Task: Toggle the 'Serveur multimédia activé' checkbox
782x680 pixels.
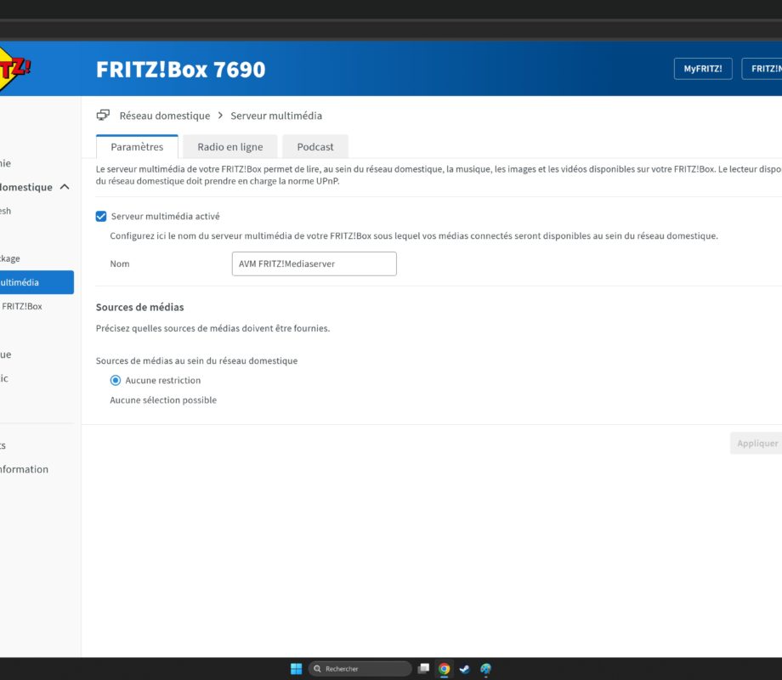Action: click(101, 216)
